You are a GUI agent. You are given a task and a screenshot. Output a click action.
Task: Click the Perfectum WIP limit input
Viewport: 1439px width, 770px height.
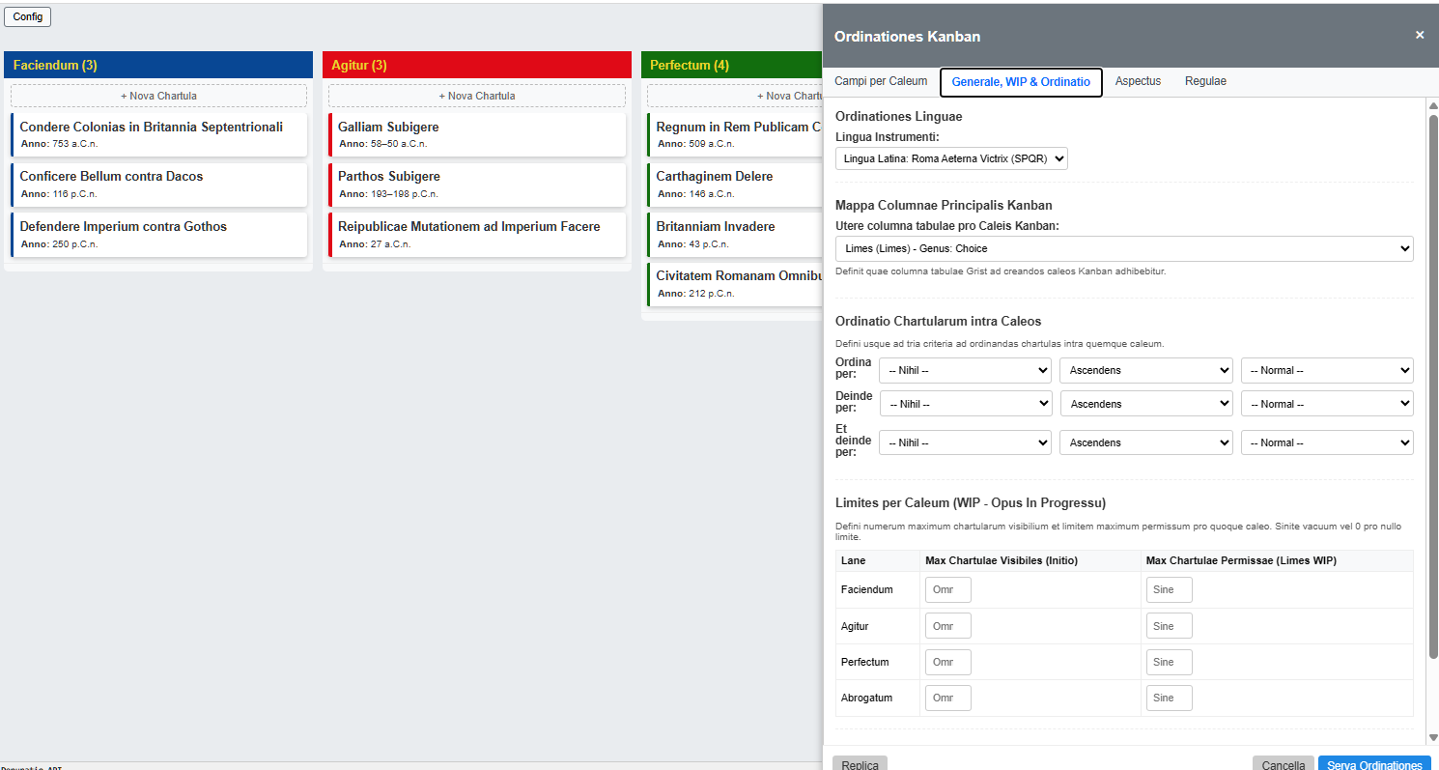[1169, 663]
